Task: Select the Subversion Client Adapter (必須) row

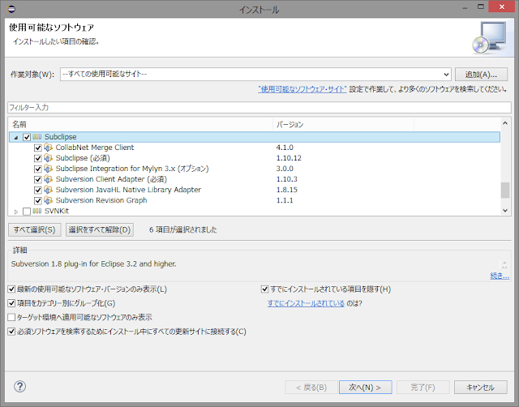Action: tap(254, 179)
